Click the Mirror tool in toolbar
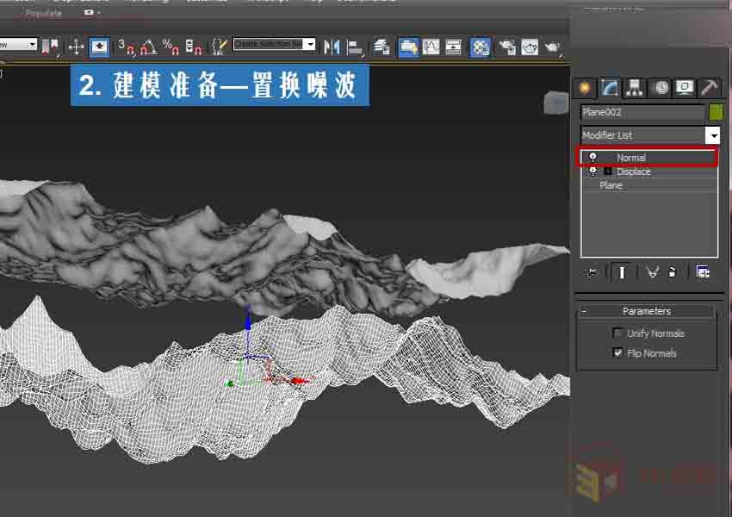732x517 pixels. pos(332,47)
